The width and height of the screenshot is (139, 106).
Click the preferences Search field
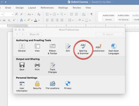point(110,34)
